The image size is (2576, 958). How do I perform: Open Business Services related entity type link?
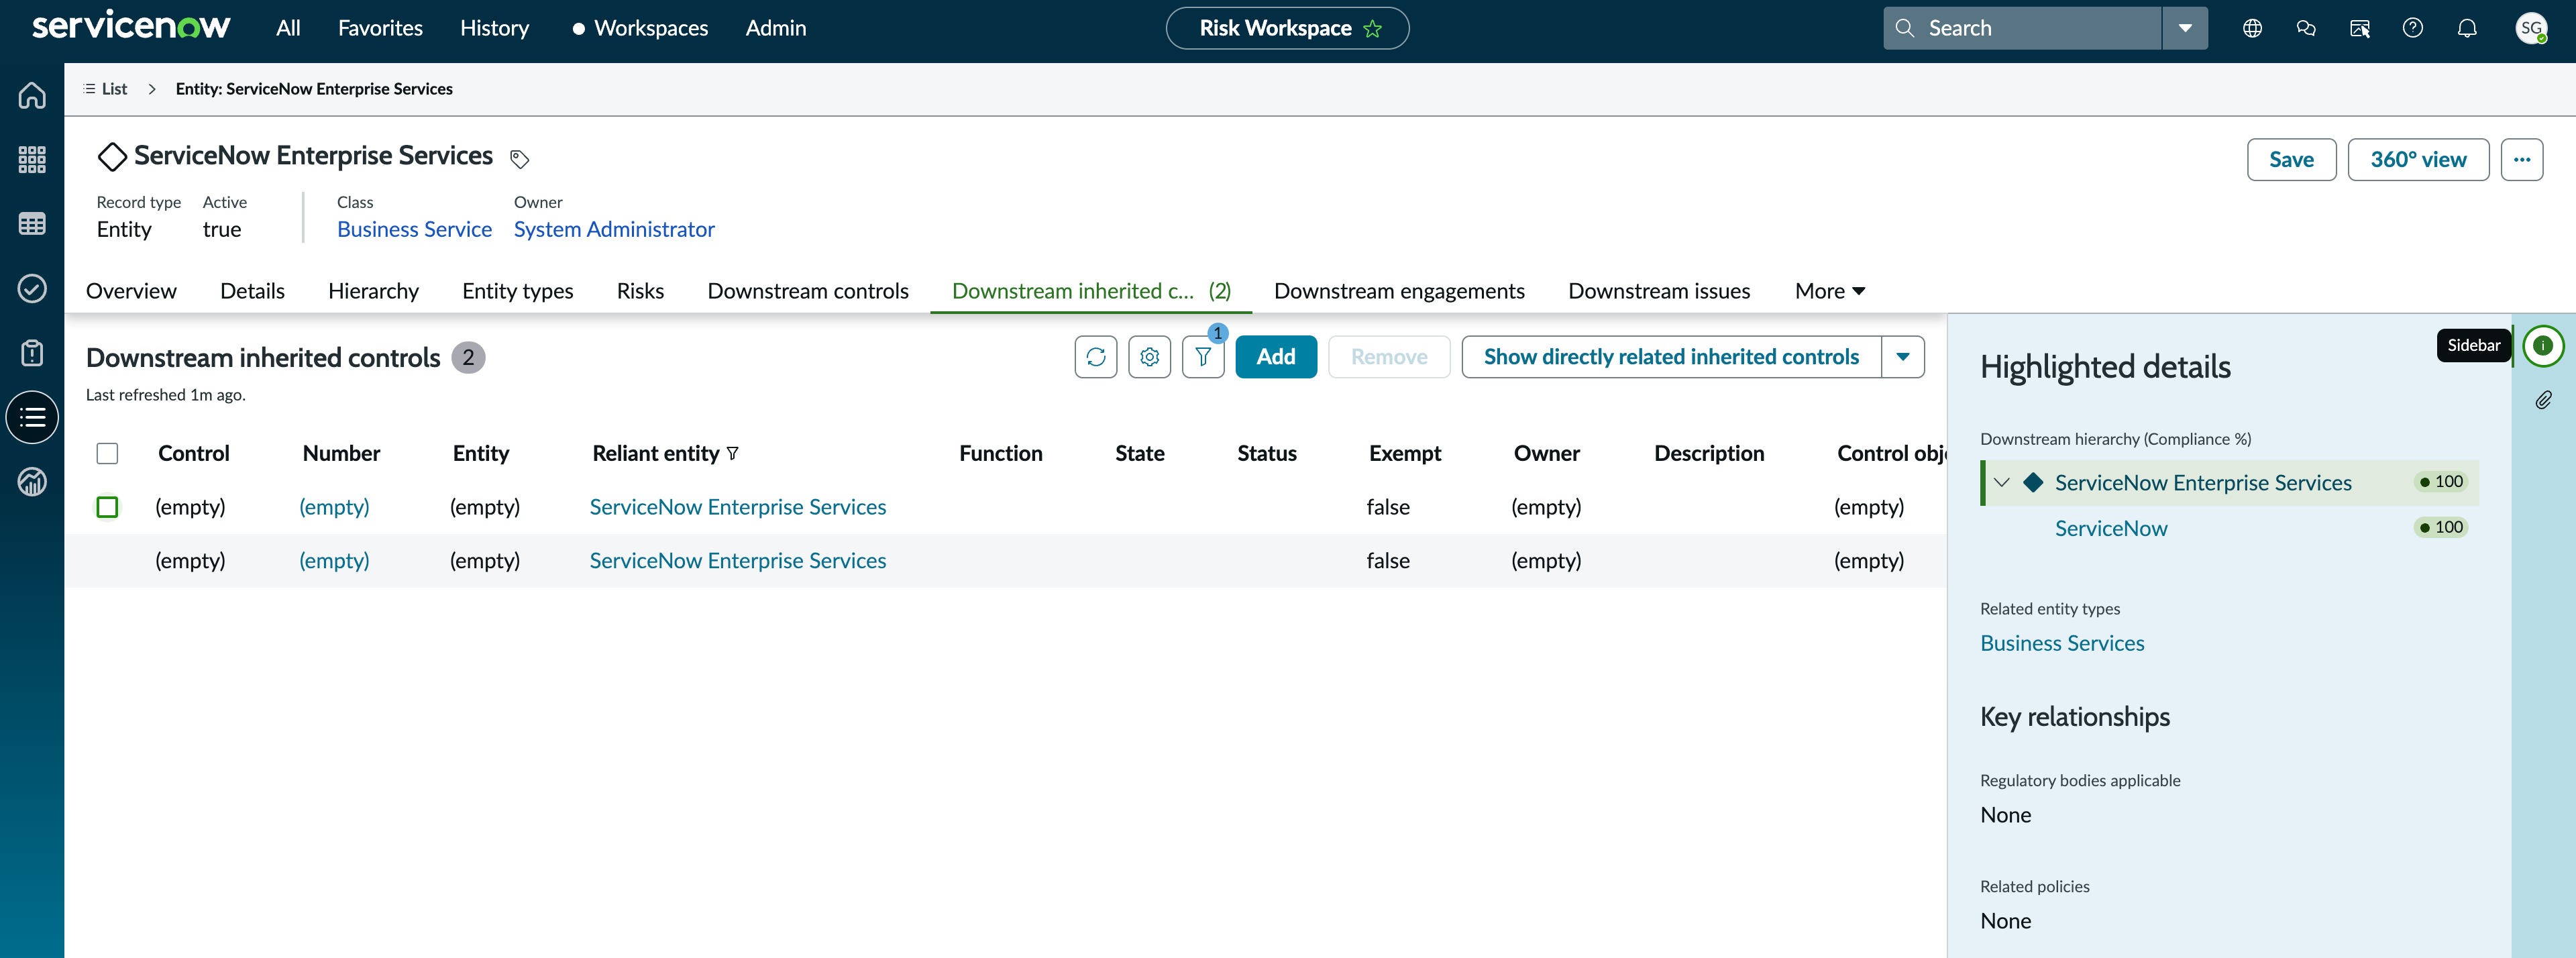coord(2062,644)
